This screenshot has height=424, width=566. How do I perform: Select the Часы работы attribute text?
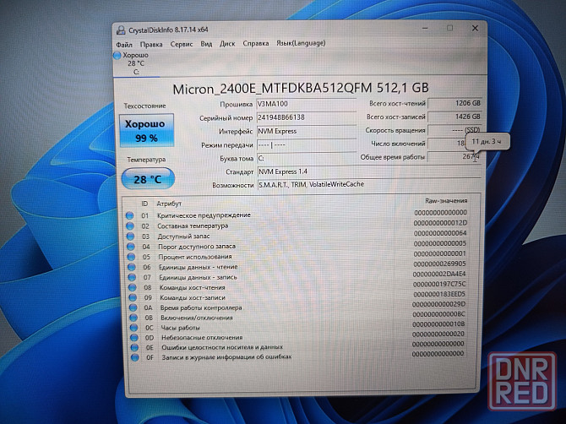click(180, 328)
